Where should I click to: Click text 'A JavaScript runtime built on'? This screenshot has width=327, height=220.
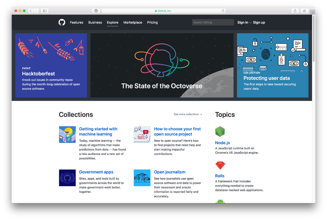pyautogui.click(x=235, y=148)
